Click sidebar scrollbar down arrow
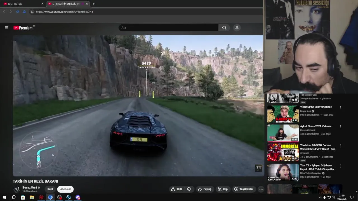 [x=356, y=192]
